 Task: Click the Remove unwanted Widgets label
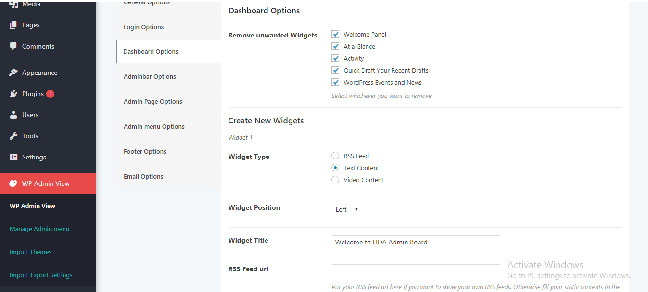[x=273, y=35]
